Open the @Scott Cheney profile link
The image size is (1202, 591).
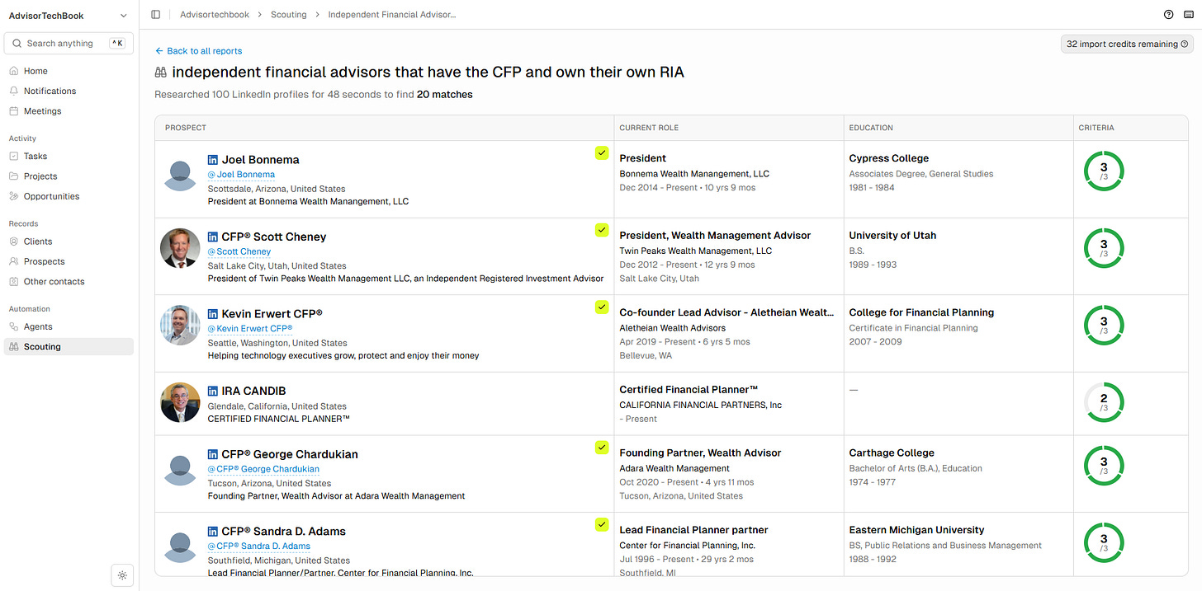239,251
